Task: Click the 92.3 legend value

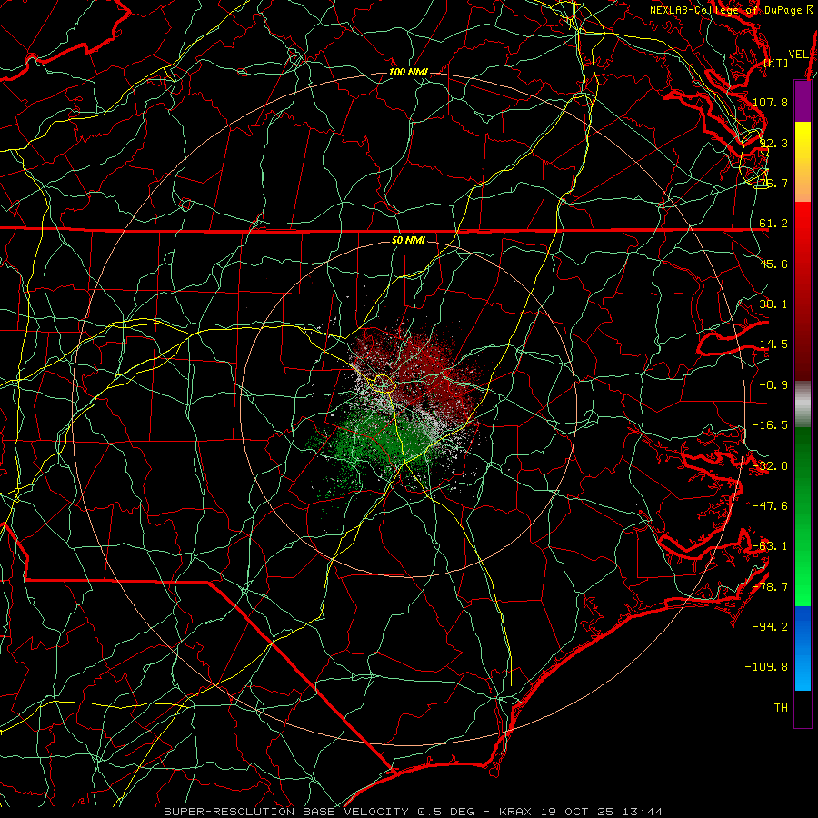Action: click(x=773, y=143)
